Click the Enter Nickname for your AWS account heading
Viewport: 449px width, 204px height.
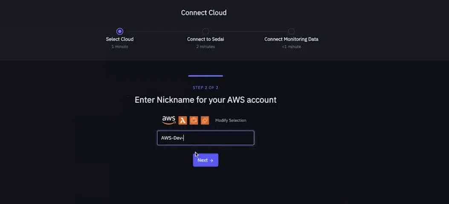[206, 100]
